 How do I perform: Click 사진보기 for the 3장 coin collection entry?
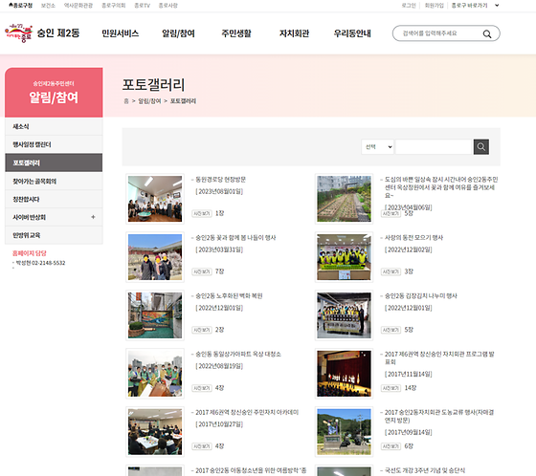pos(391,271)
